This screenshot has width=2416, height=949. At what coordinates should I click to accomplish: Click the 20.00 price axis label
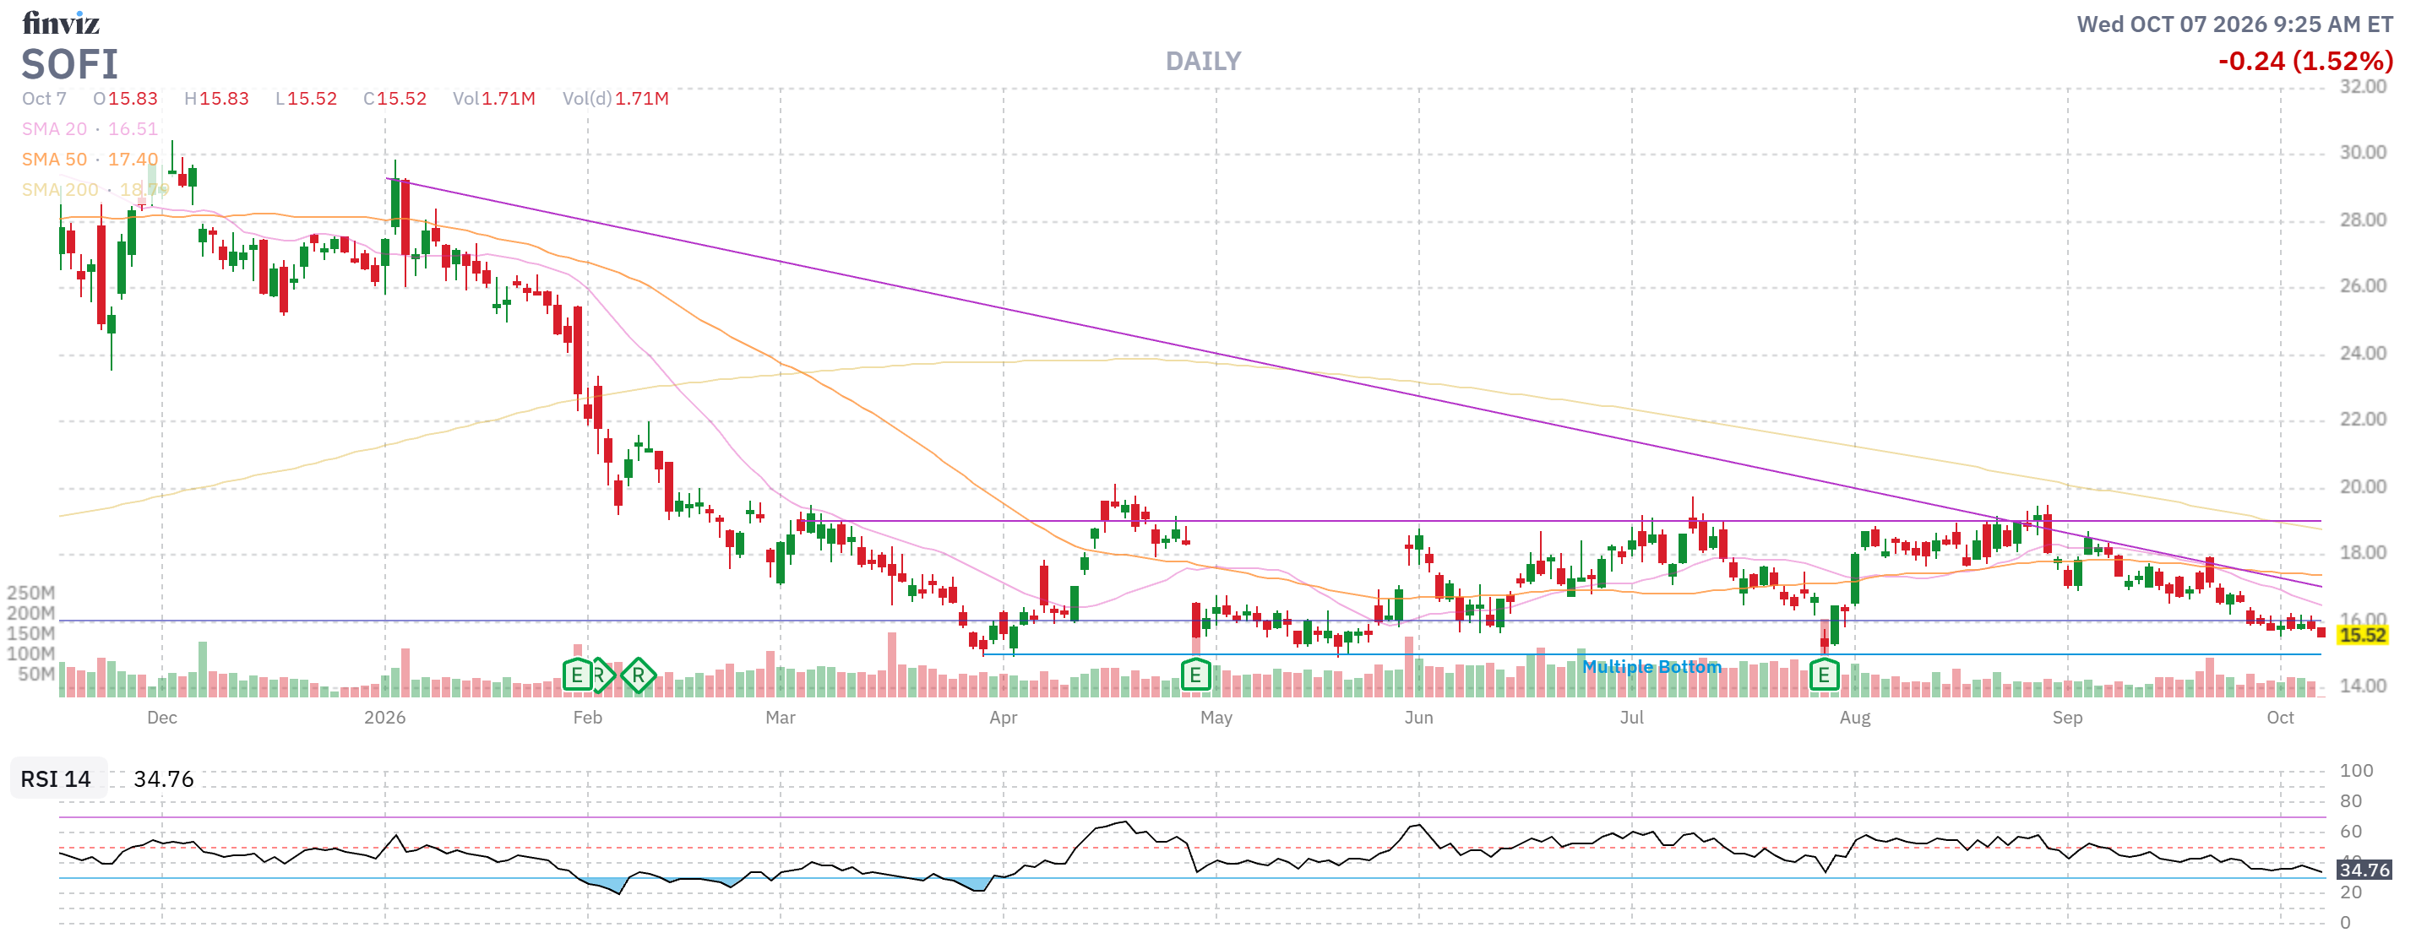point(2363,486)
